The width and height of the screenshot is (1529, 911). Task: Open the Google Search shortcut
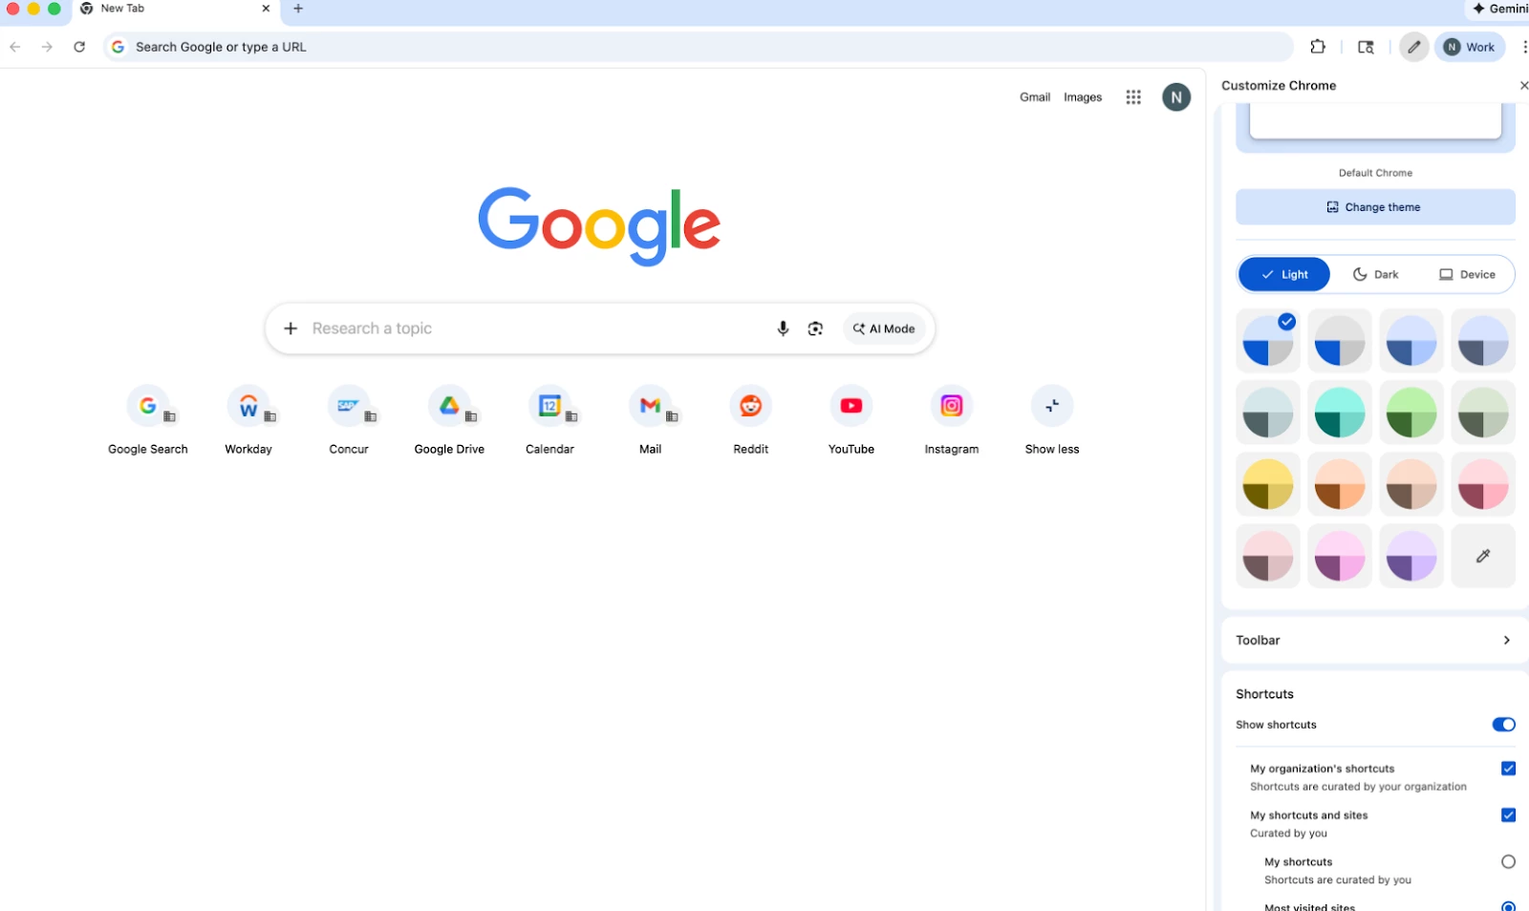coord(148,420)
